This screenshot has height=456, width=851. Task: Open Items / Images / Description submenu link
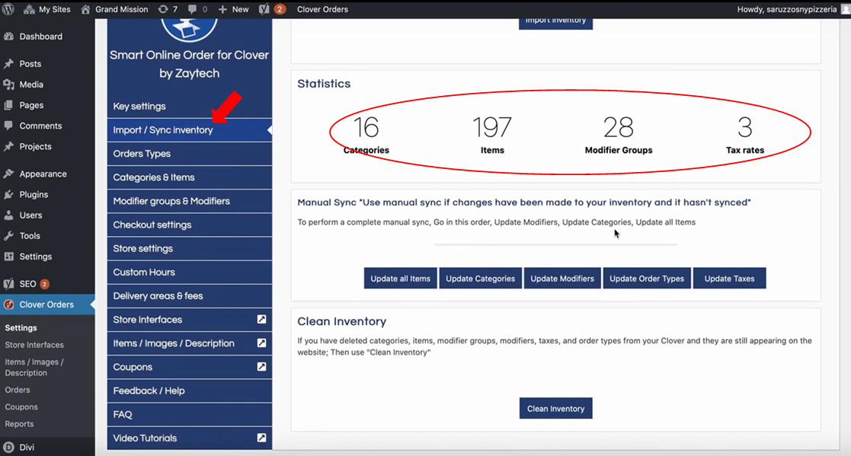pyautogui.click(x=34, y=367)
